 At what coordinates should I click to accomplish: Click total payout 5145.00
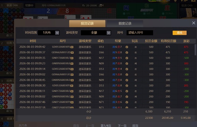coord(186,118)
